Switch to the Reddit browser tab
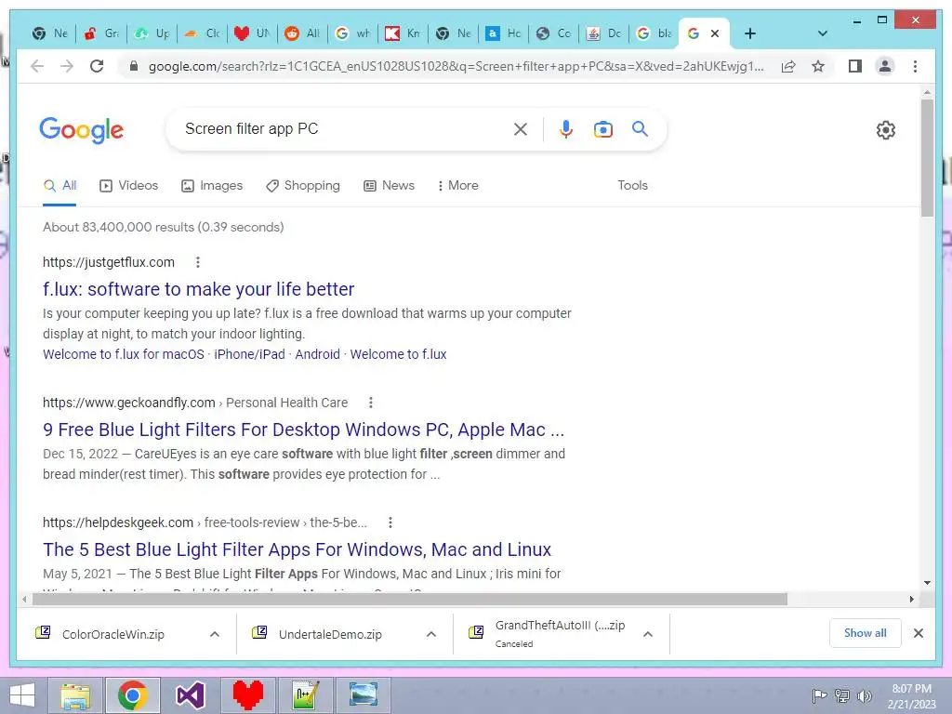The width and height of the screenshot is (952, 714). 302,33
